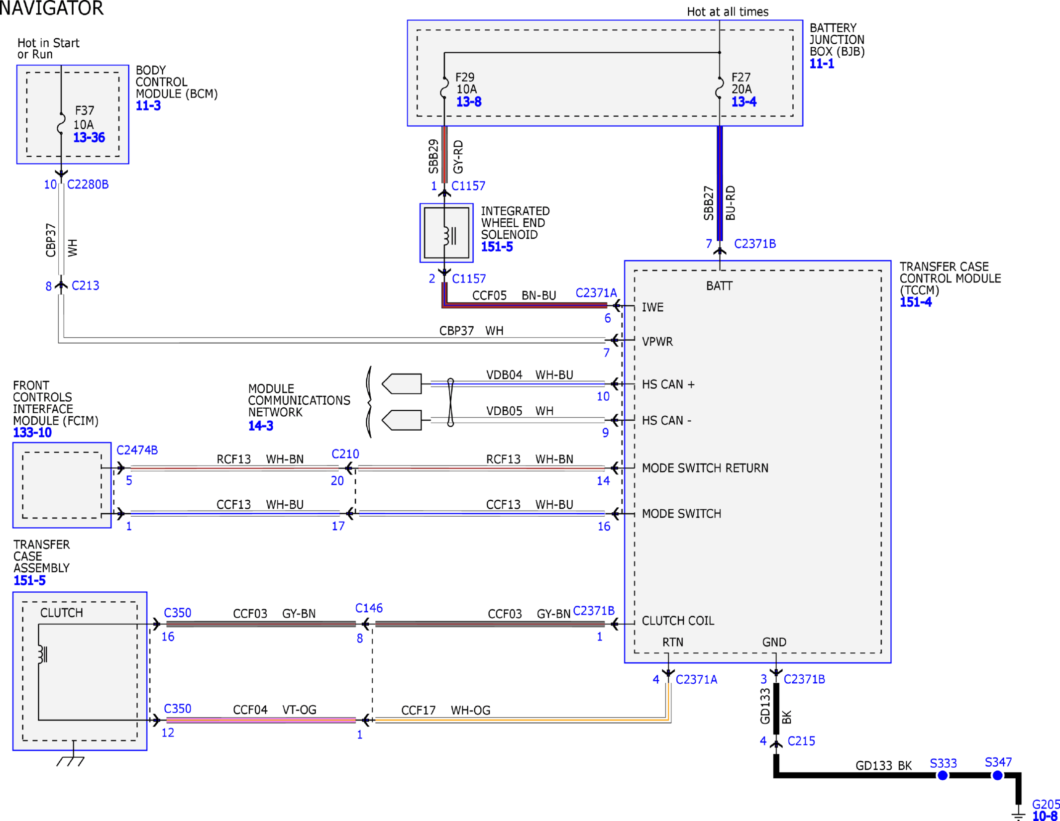
Task: Click the C215 connector label
Action: 801,741
